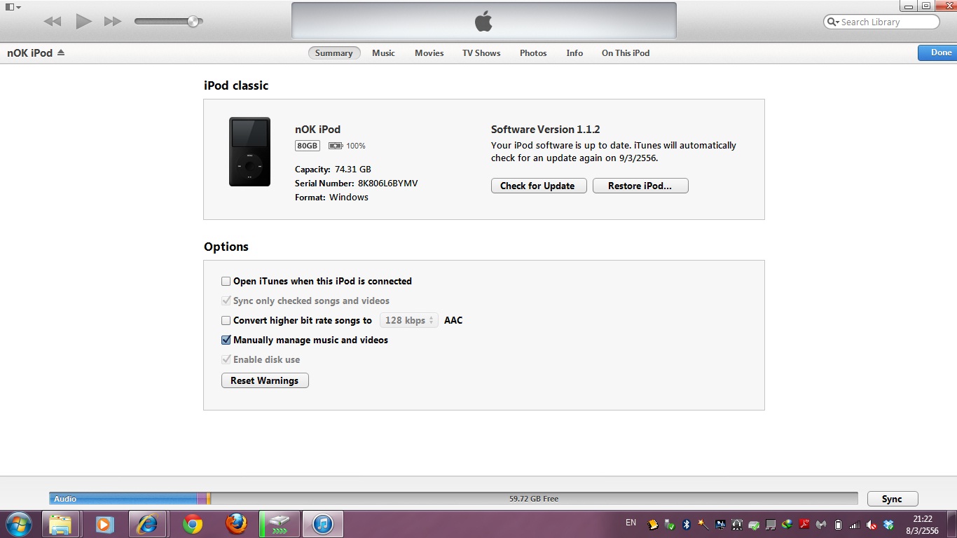The image size is (957, 538).
Task: Click the gray monitor tray icon
Action: tap(771, 524)
